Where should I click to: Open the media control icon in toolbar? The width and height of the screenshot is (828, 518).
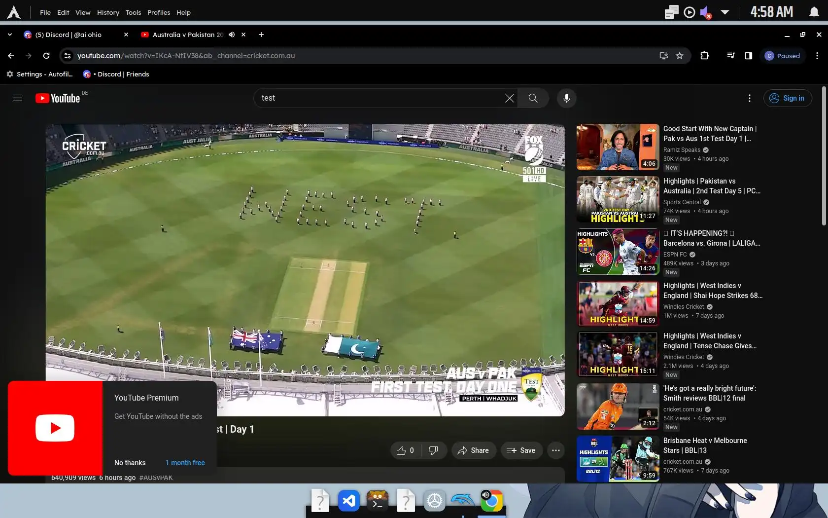point(731,56)
